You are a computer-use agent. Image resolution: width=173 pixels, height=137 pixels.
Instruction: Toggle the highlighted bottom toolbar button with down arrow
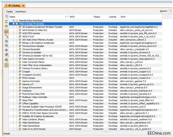click(7, 65)
